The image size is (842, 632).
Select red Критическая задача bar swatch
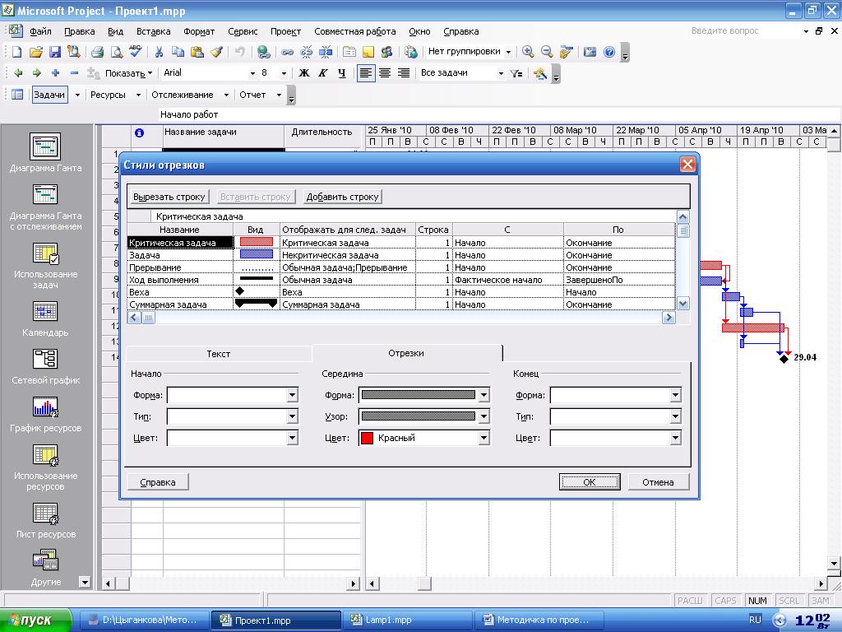(257, 243)
